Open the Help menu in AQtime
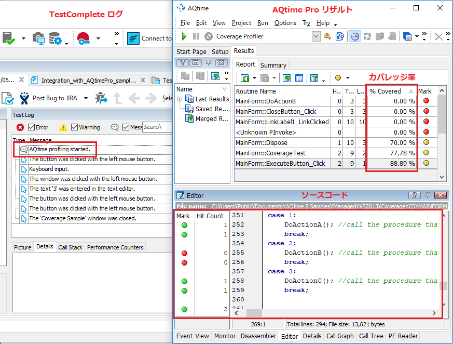The width and height of the screenshot is (453, 344). pyautogui.click(x=323, y=23)
